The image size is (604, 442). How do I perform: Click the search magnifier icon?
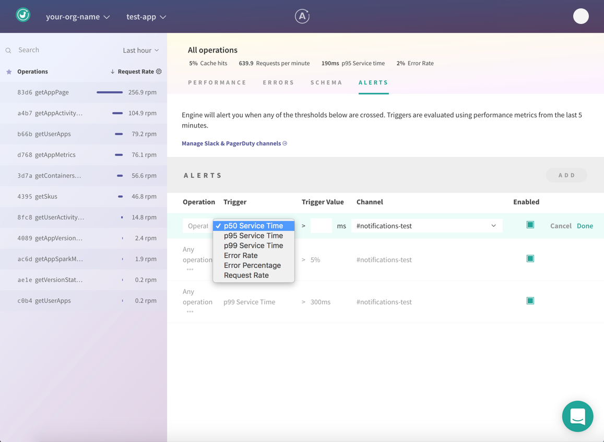click(x=8, y=51)
